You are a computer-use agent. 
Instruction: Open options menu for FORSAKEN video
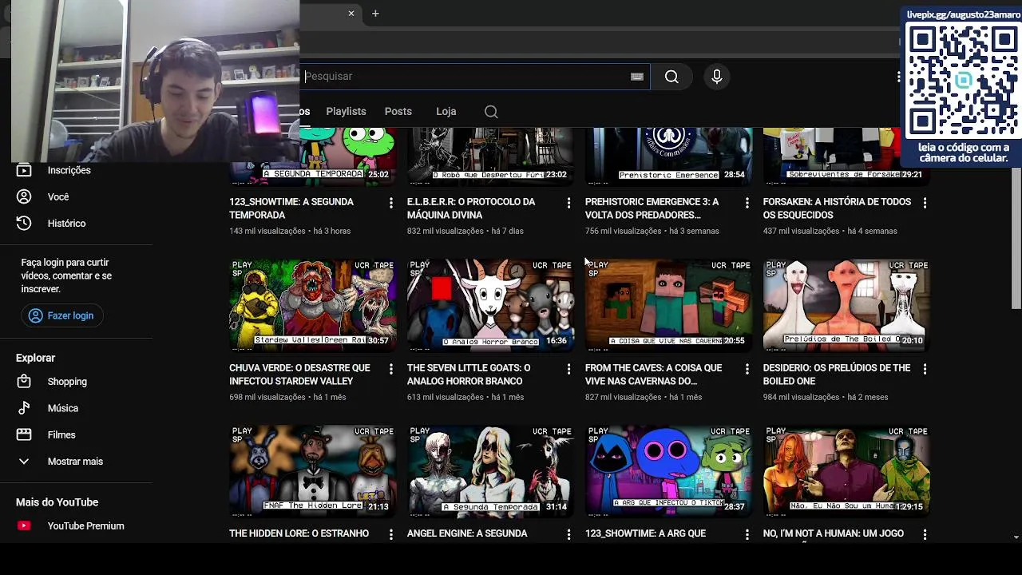(x=925, y=204)
